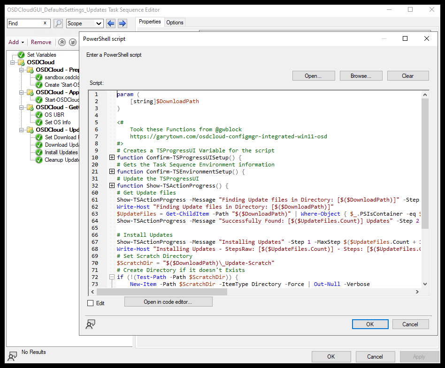The height and width of the screenshot is (368, 445).
Task: Click the OSDCloud - Updates folder icon
Action: [29, 130]
